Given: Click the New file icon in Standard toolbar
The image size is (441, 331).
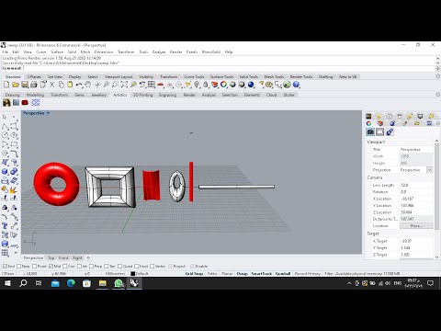Looking at the screenshot, I should coord(6,85).
